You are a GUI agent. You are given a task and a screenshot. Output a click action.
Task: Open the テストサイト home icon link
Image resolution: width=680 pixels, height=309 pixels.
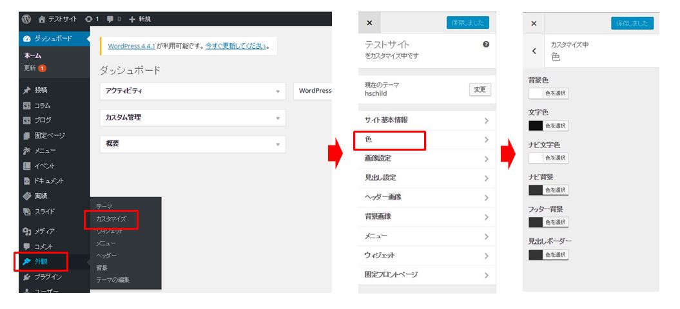pyautogui.click(x=57, y=19)
